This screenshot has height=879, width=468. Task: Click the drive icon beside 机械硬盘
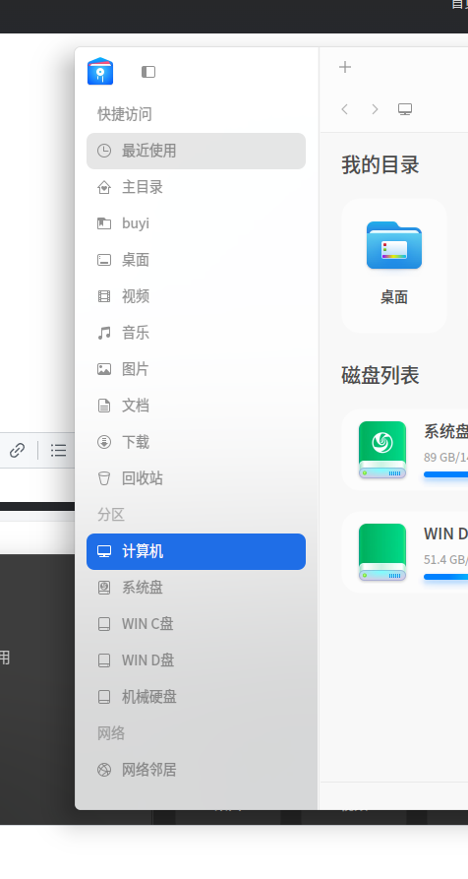104,697
